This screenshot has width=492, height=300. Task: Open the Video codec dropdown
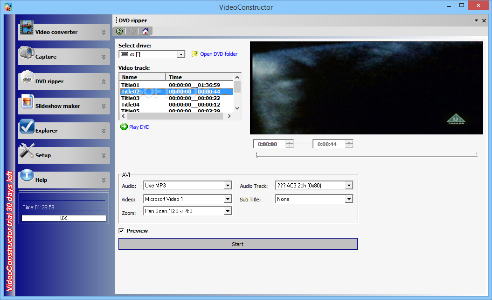pyautogui.click(x=228, y=199)
